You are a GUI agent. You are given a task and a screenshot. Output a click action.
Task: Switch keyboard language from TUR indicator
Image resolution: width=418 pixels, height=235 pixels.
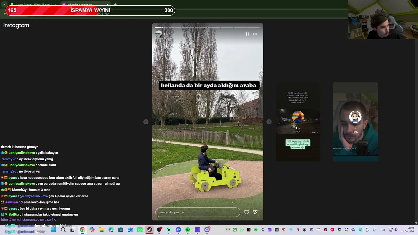(x=383, y=230)
